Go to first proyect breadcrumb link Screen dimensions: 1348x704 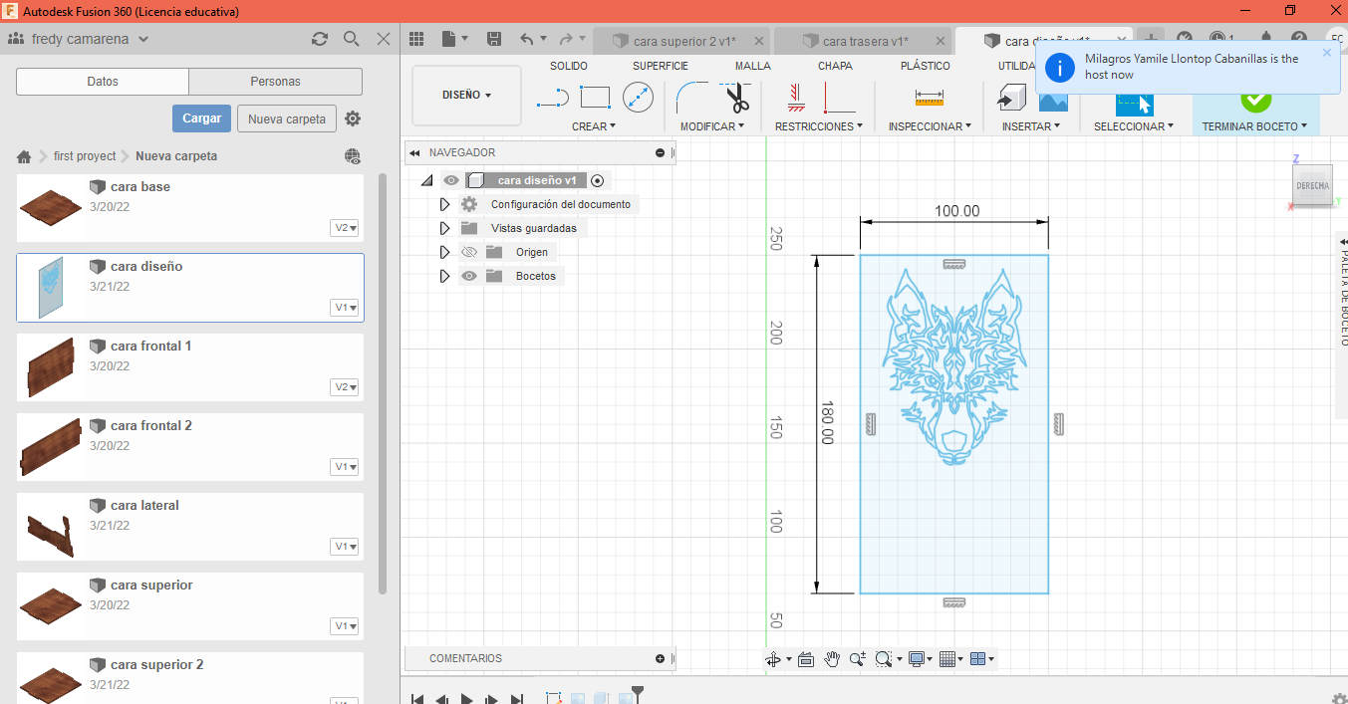coord(85,156)
